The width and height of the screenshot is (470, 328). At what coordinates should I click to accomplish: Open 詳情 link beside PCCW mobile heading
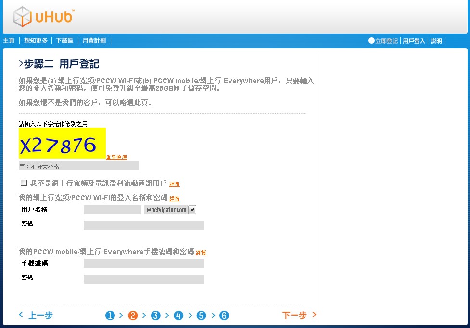(x=201, y=253)
